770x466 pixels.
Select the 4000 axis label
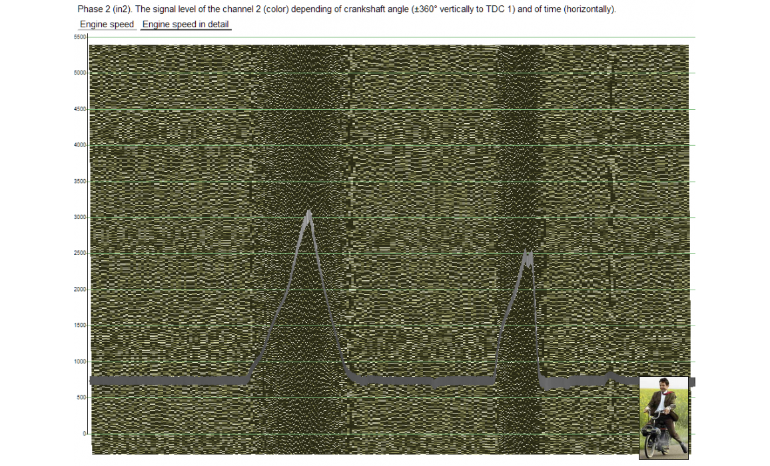pyautogui.click(x=80, y=145)
